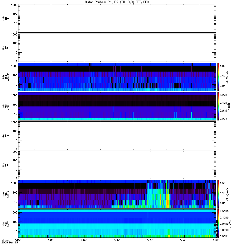Click the '0.10' tick on thb edc12 color bar
Viewport: 234px width, 249px height.
[x=223, y=76]
